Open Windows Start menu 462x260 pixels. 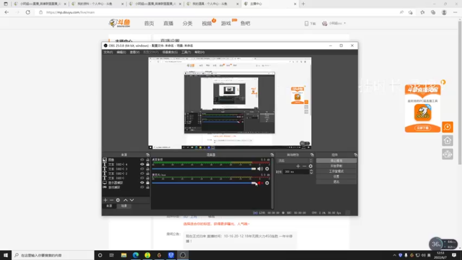[x=6, y=255]
